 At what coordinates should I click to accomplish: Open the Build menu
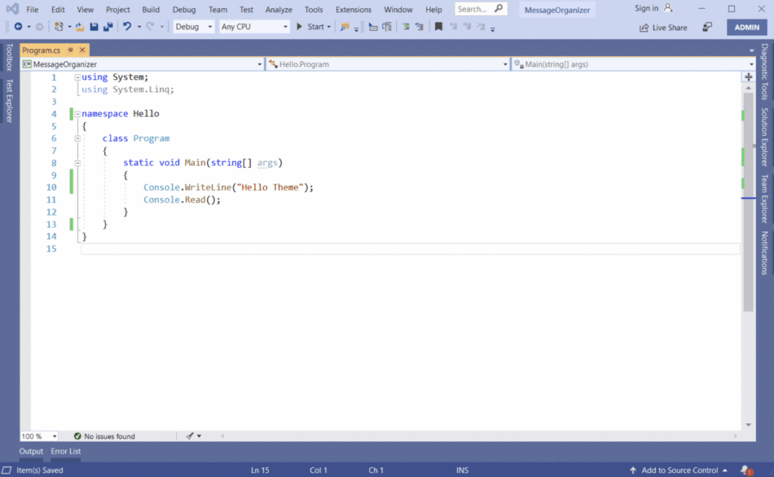(x=150, y=9)
